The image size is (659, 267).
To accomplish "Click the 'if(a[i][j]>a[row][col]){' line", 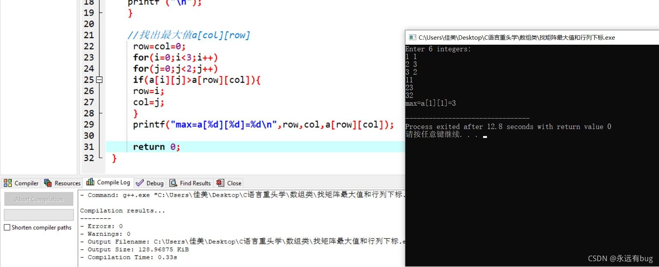I will coord(197,80).
